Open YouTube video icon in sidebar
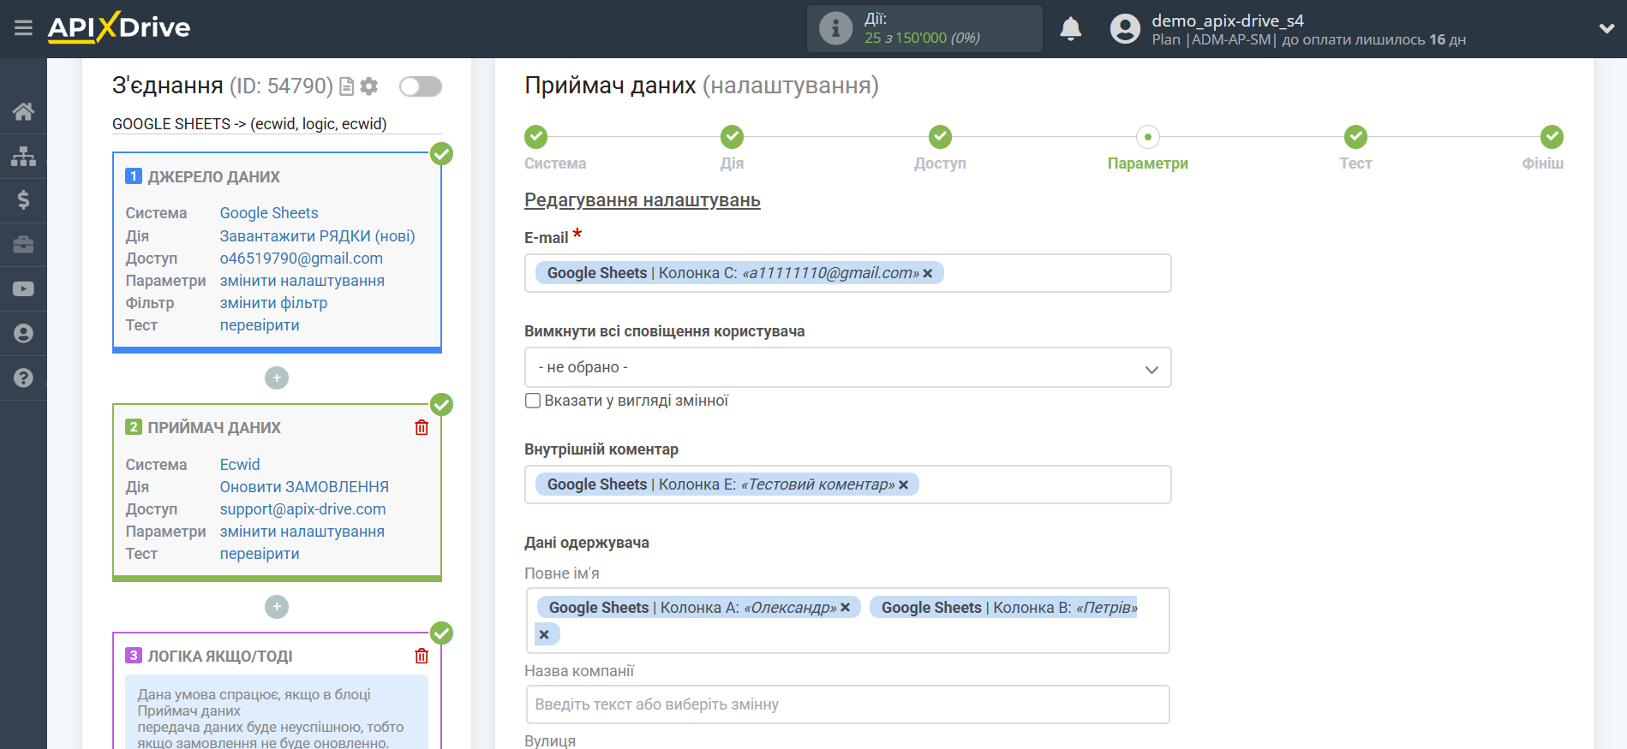The height and width of the screenshot is (749, 1627). (x=23, y=289)
